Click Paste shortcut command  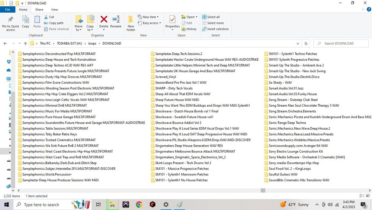click(57, 29)
